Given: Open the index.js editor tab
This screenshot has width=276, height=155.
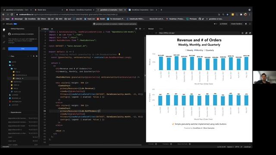Looking at the screenshot, I should pos(46,29).
